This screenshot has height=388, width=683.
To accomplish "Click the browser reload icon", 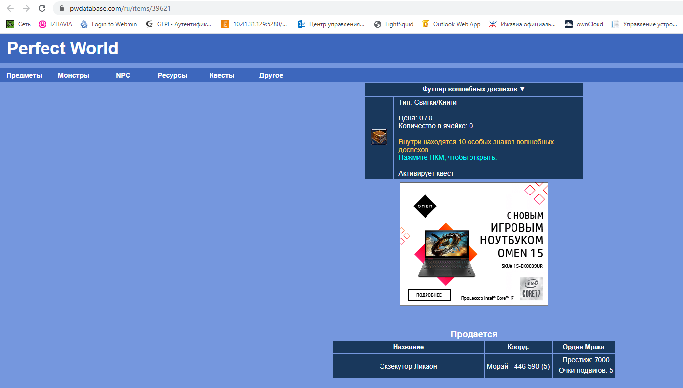I will [x=42, y=8].
